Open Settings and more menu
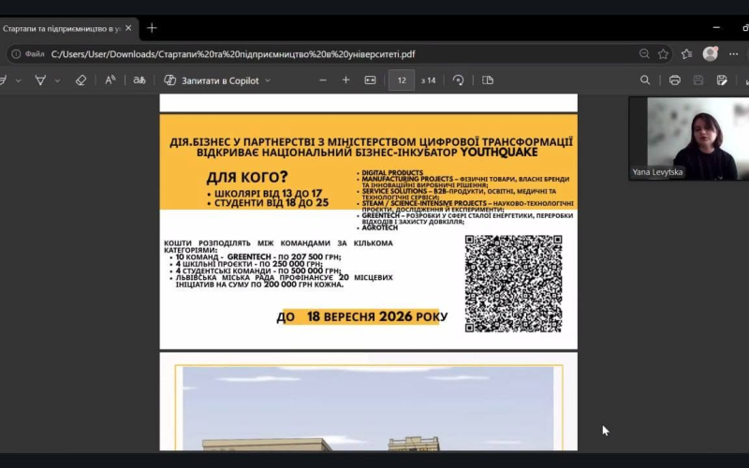The image size is (749, 468). [x=734, y=54]
